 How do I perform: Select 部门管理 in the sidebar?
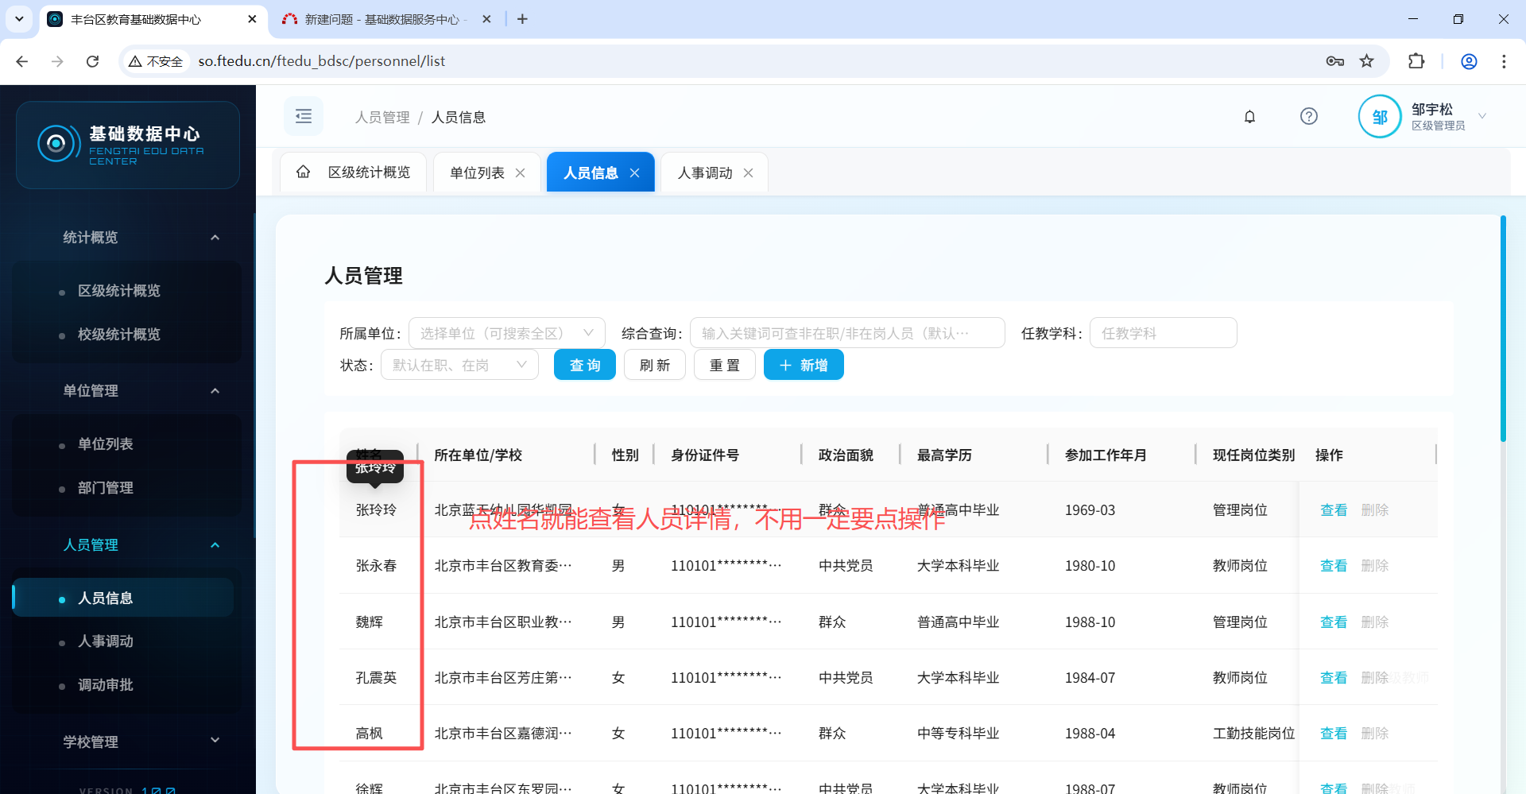pos(106,487)
